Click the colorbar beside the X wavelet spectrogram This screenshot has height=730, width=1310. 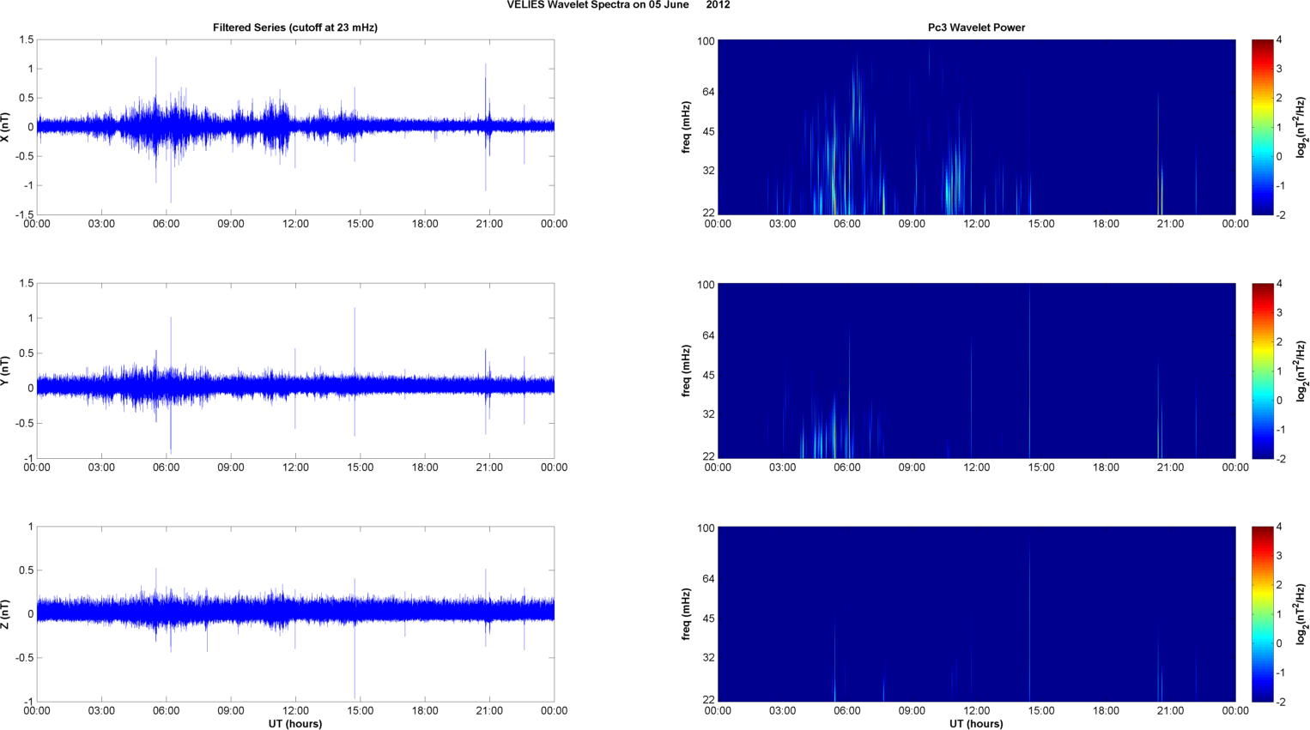click(1262, 127)
